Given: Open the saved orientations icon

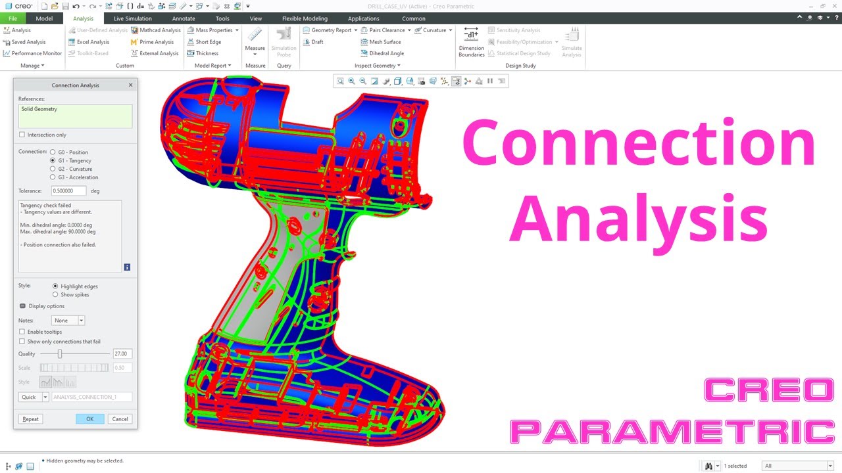Looking at the screenshot, I should pos(410,81).
